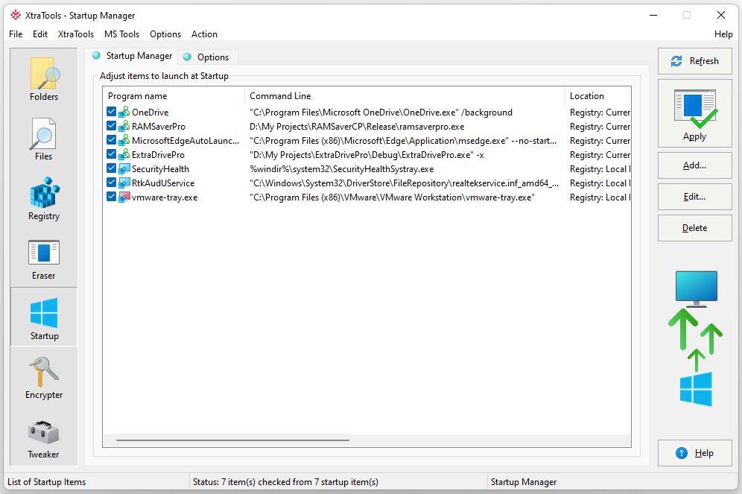
Task: Click the RtkAudUService program icon
Action: [124, 183]
